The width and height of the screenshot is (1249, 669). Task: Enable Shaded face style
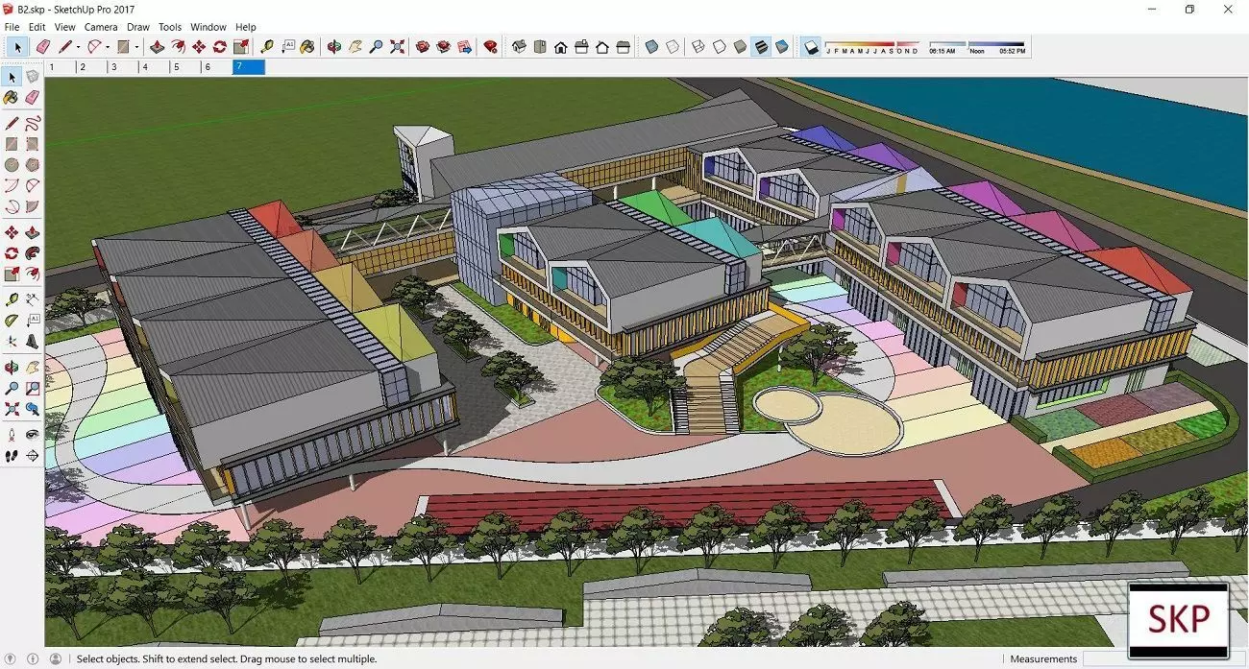click(x=740, y=46)
